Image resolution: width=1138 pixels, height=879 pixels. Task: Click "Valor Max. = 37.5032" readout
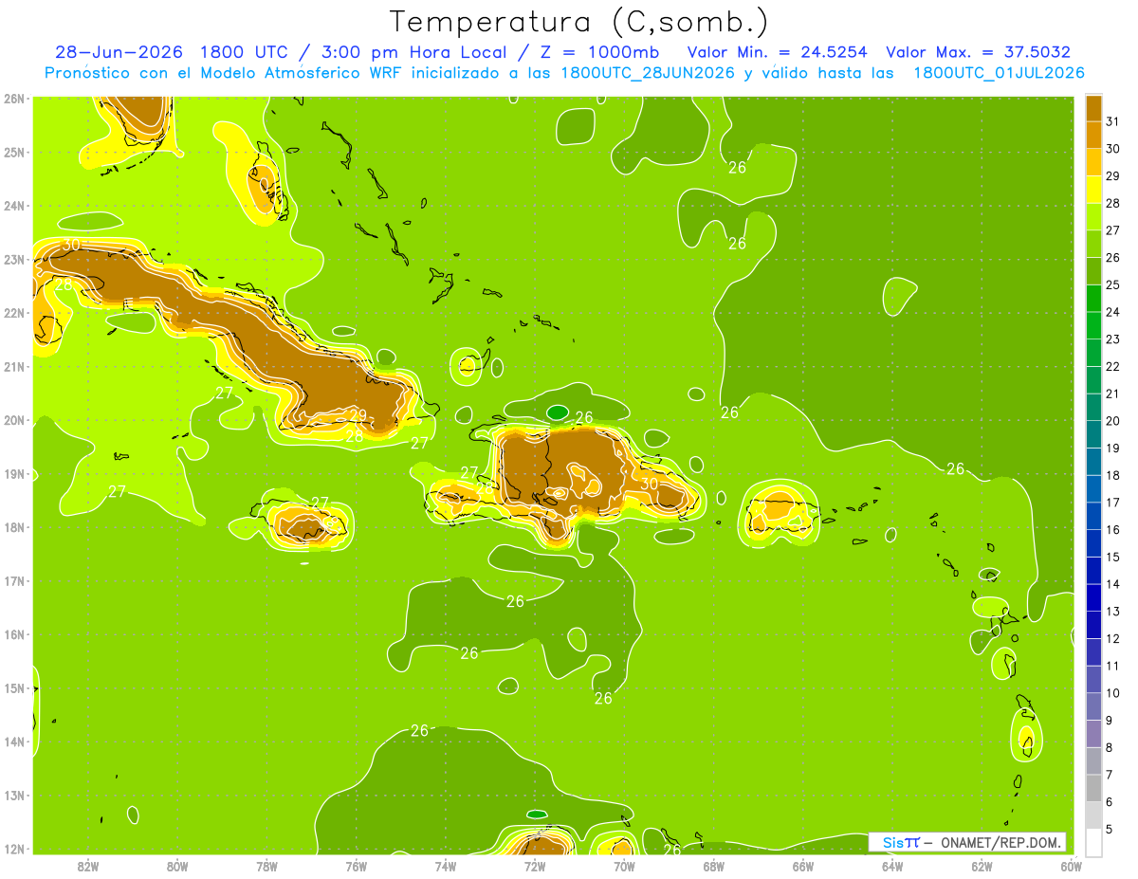coord(978,52)
